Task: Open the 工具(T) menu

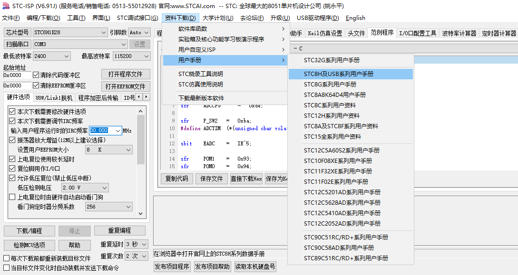Action: tap(76, 18)
